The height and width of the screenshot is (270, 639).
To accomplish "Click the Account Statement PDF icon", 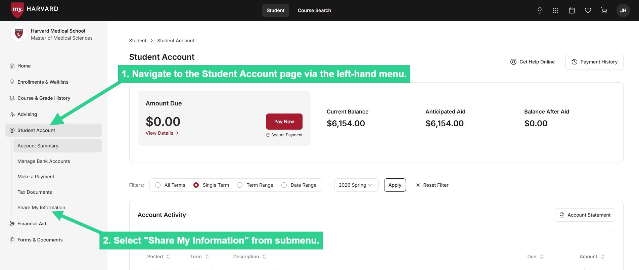I will (x=562, y=215).
